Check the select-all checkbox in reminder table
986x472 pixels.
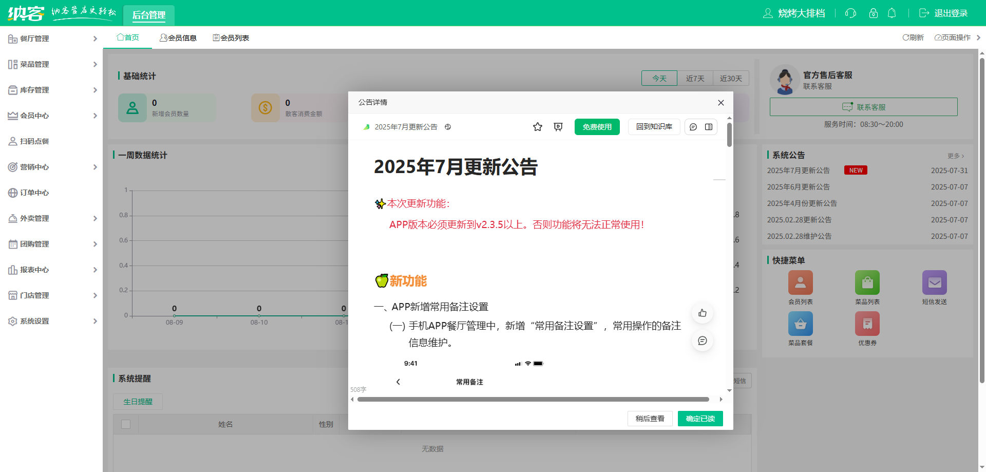click(126, 424)
